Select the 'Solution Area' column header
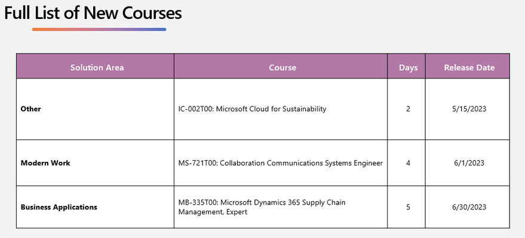Viewport: 525px width, 238px height. (x=97, y=67)
